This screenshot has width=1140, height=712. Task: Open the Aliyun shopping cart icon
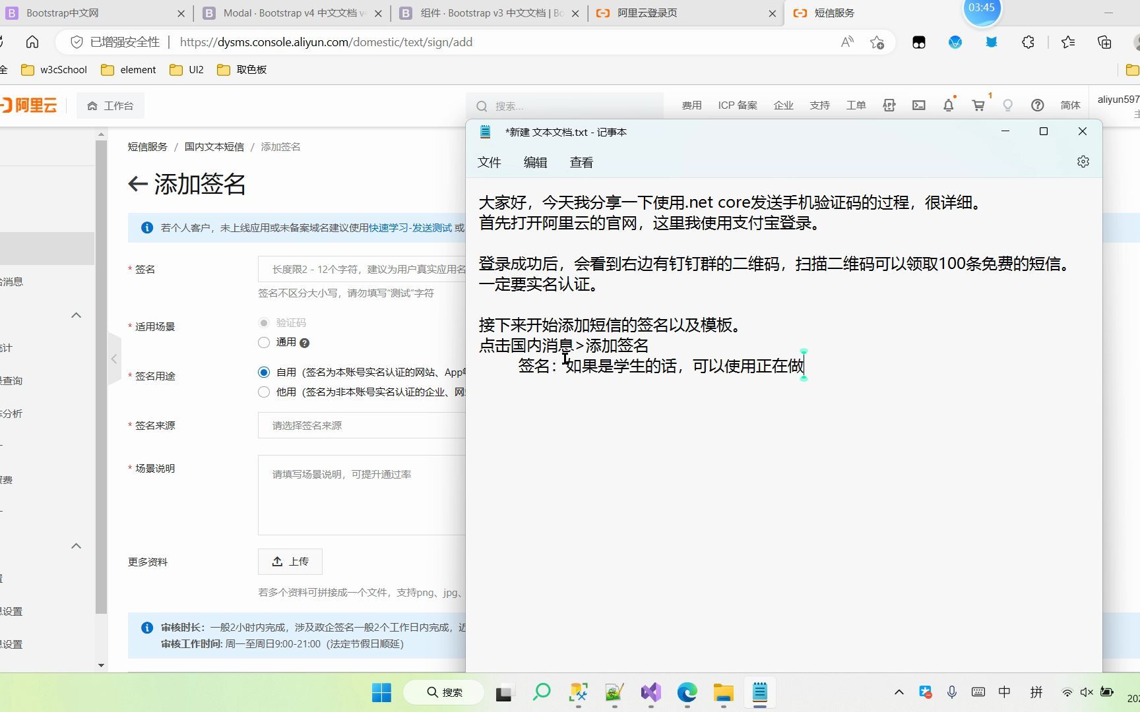tap(978, 105)
